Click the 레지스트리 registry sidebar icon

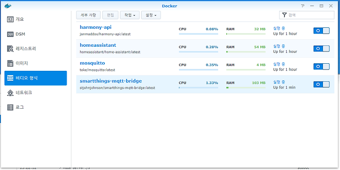10,49
